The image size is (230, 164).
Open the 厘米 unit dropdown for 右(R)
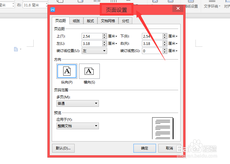pos(173,43)
